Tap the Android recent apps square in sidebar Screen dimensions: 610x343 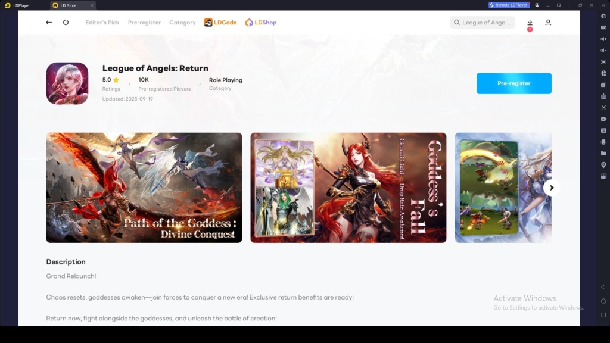click(x=603, y=315)
